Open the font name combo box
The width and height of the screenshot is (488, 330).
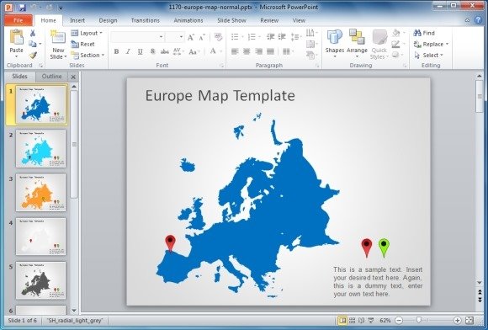click(137, 37)
